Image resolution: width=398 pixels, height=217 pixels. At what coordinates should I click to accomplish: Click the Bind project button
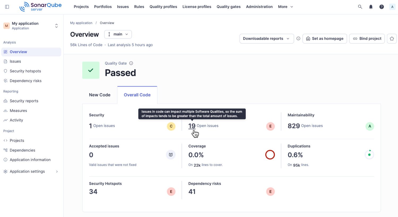367,39
